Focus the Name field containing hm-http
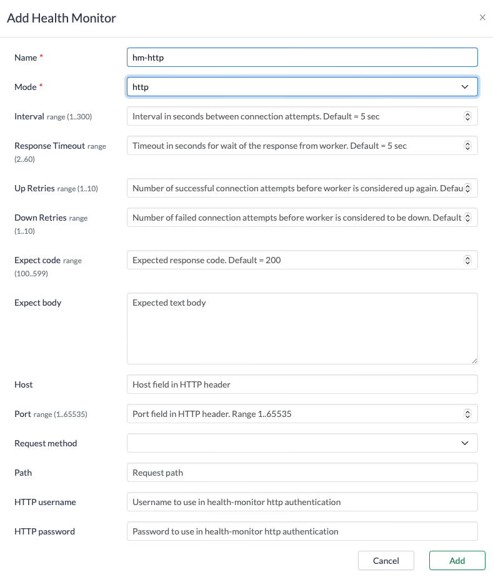Screen dimensions: 493x577 302,58
